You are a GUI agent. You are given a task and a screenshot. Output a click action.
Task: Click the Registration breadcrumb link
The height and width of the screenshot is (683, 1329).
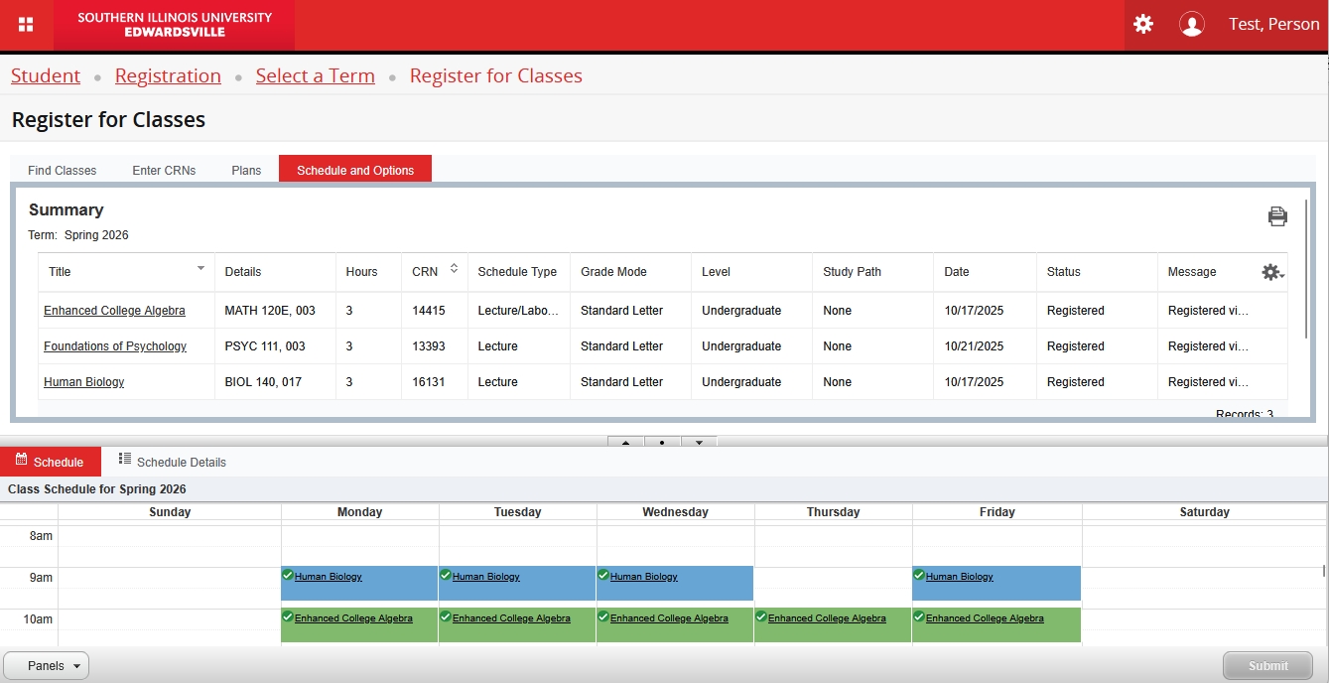[x=168, y=76]
